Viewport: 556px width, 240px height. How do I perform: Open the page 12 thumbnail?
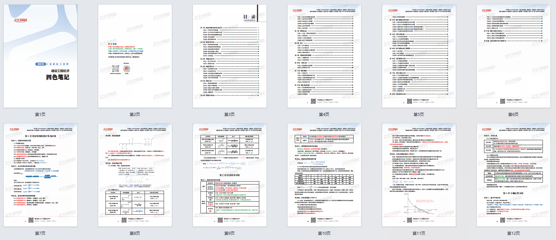point(514,175)
